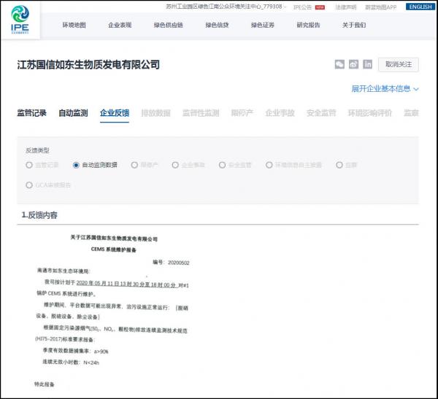Open 绿色供应链 in main navigation
This screenshot has width=438, height=399.
(x=168, y=25)
